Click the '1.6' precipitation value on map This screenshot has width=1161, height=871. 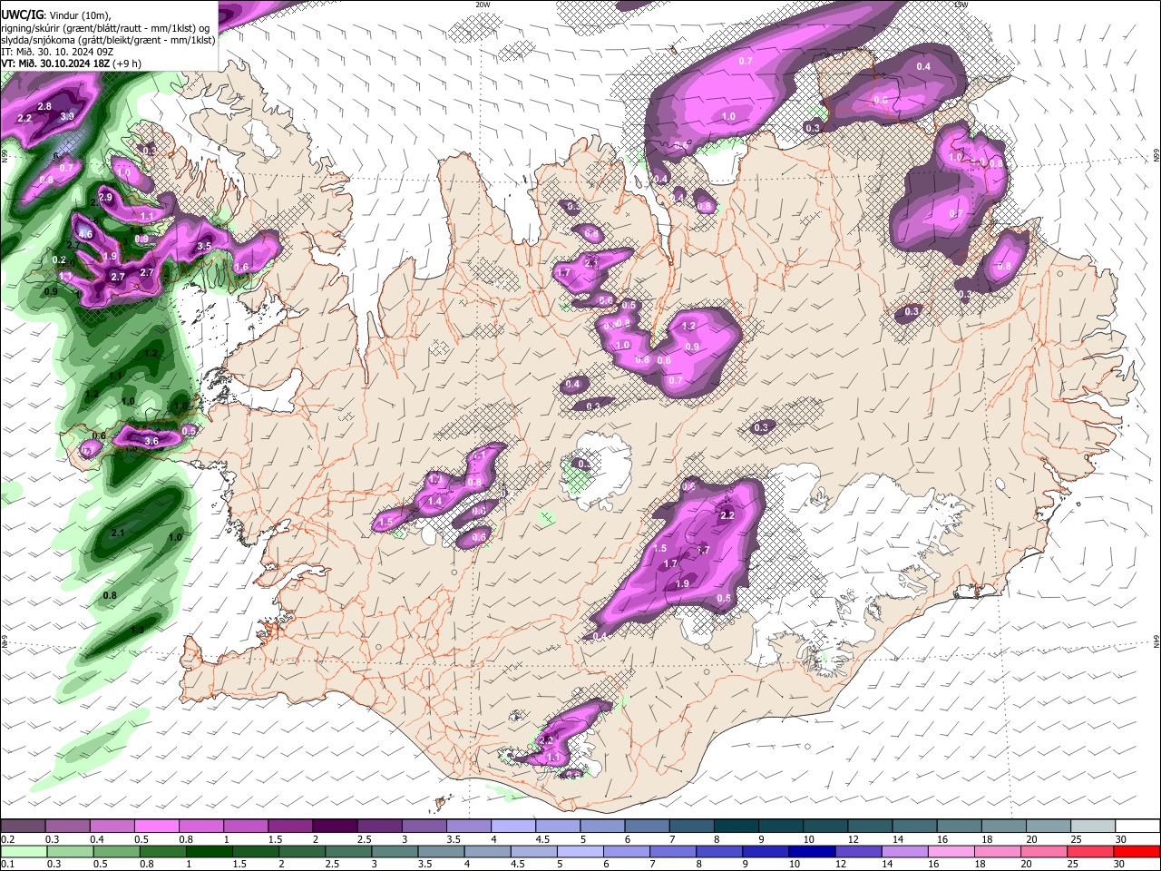(241, 267)
